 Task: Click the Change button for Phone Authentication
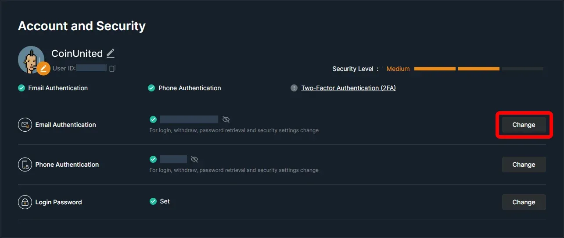(524, 164)
